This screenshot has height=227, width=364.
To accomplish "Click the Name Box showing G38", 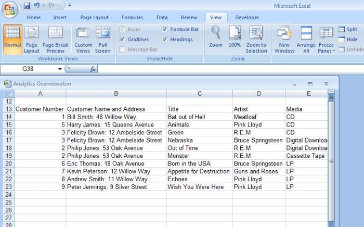I will (x=28, y=69).
